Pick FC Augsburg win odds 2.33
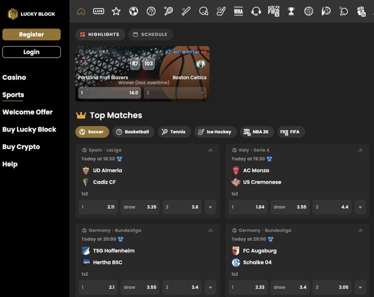 248,287
